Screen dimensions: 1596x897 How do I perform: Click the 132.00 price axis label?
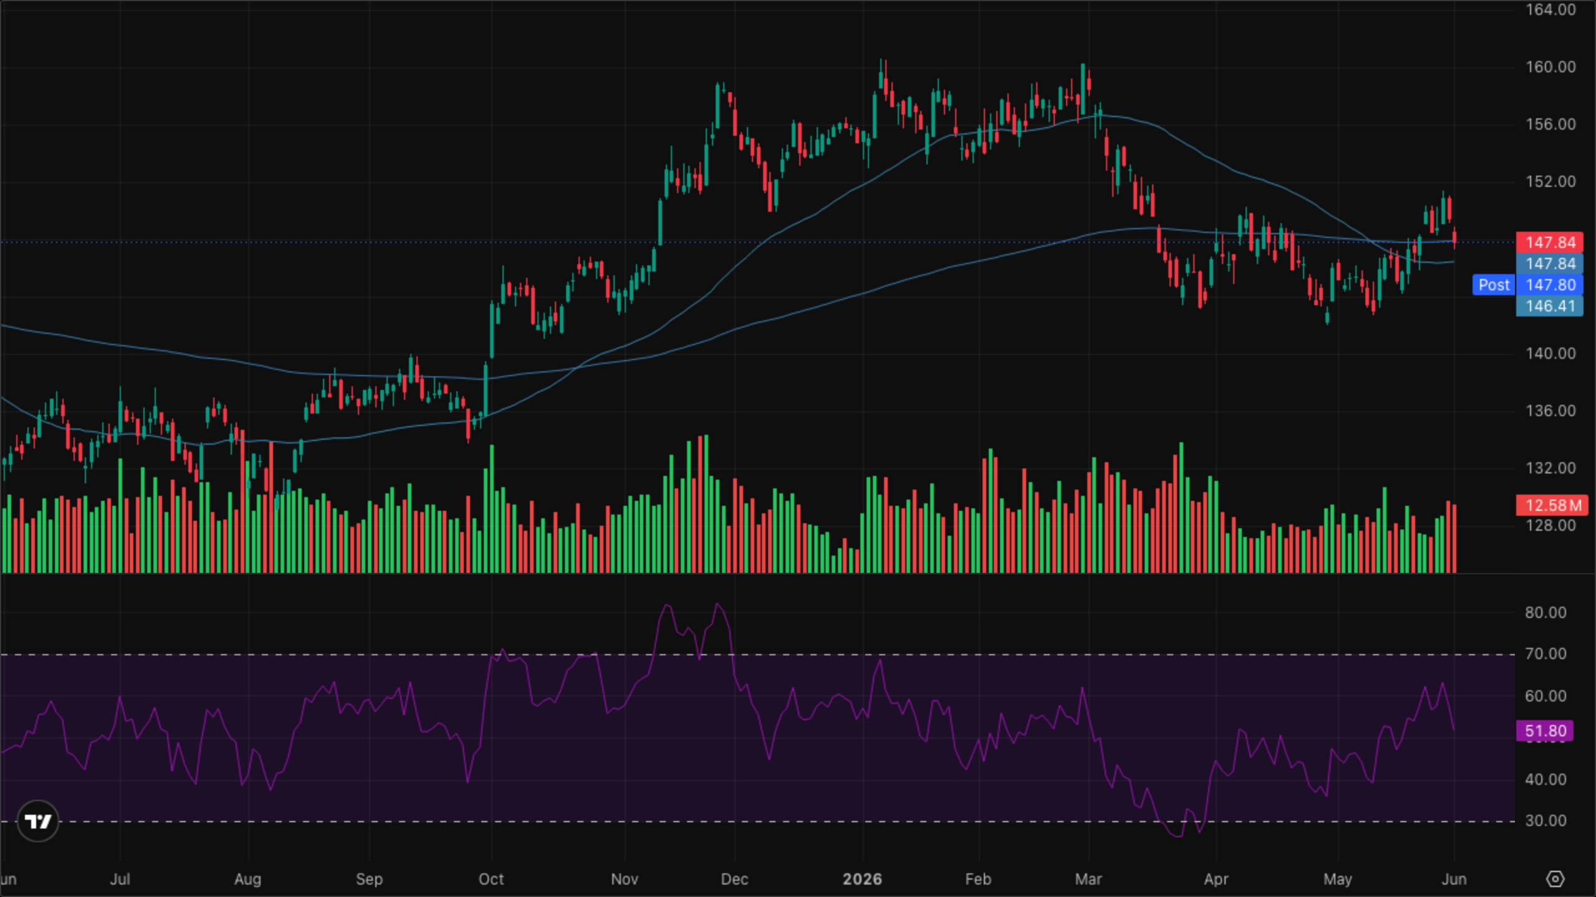1550,468
